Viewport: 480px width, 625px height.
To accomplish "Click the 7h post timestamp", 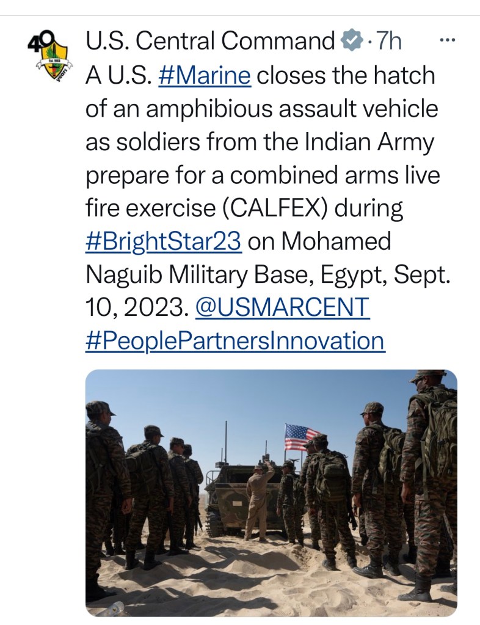I will (390, 42).
